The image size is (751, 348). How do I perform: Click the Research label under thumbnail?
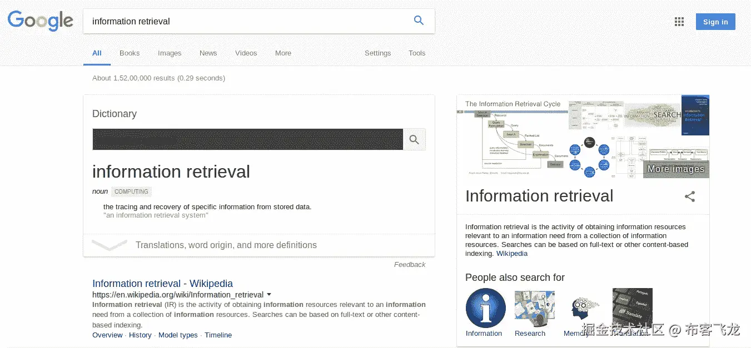(x=530, y=334)
